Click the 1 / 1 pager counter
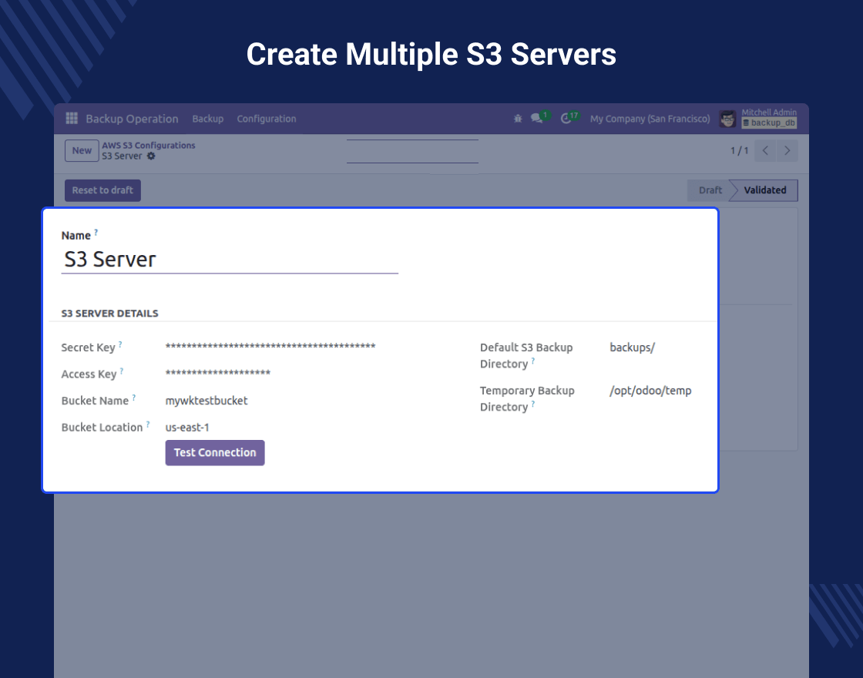863x678 pixels. [739, 151]
